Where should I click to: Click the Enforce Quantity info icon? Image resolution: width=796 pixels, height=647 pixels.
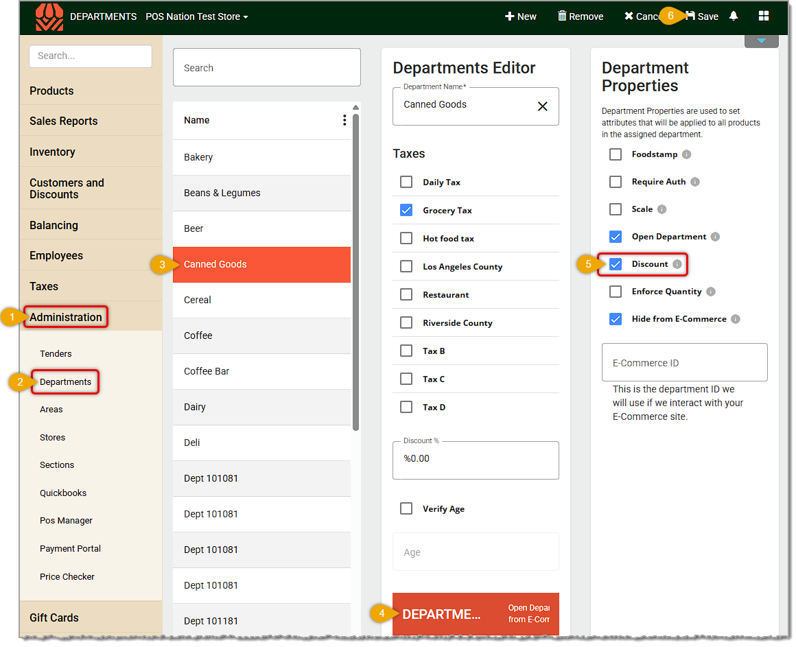click(x=711, y=292)
